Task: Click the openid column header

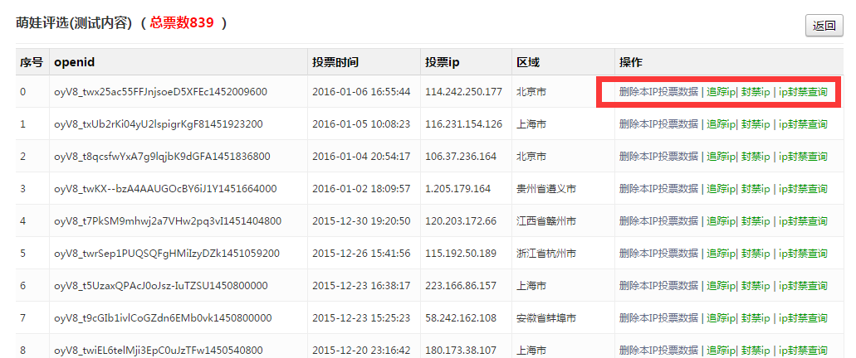Action: tap(75, 62)
